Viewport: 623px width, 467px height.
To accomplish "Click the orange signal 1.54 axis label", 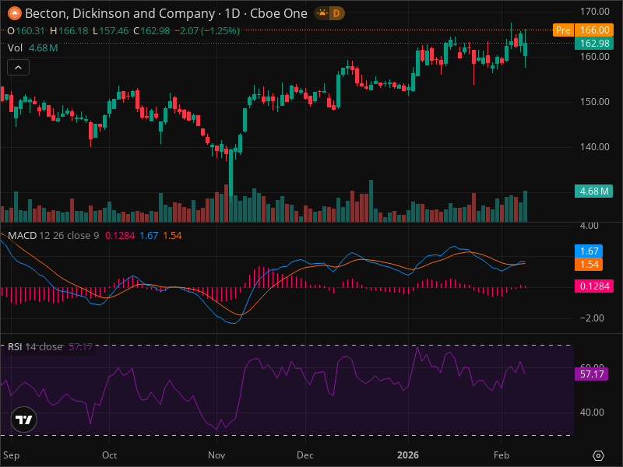I will (x=589, y=264).
